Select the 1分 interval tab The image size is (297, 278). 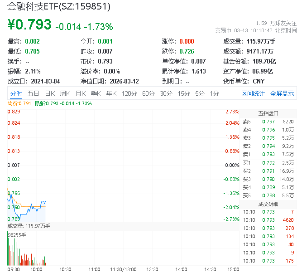pos(214,93)
